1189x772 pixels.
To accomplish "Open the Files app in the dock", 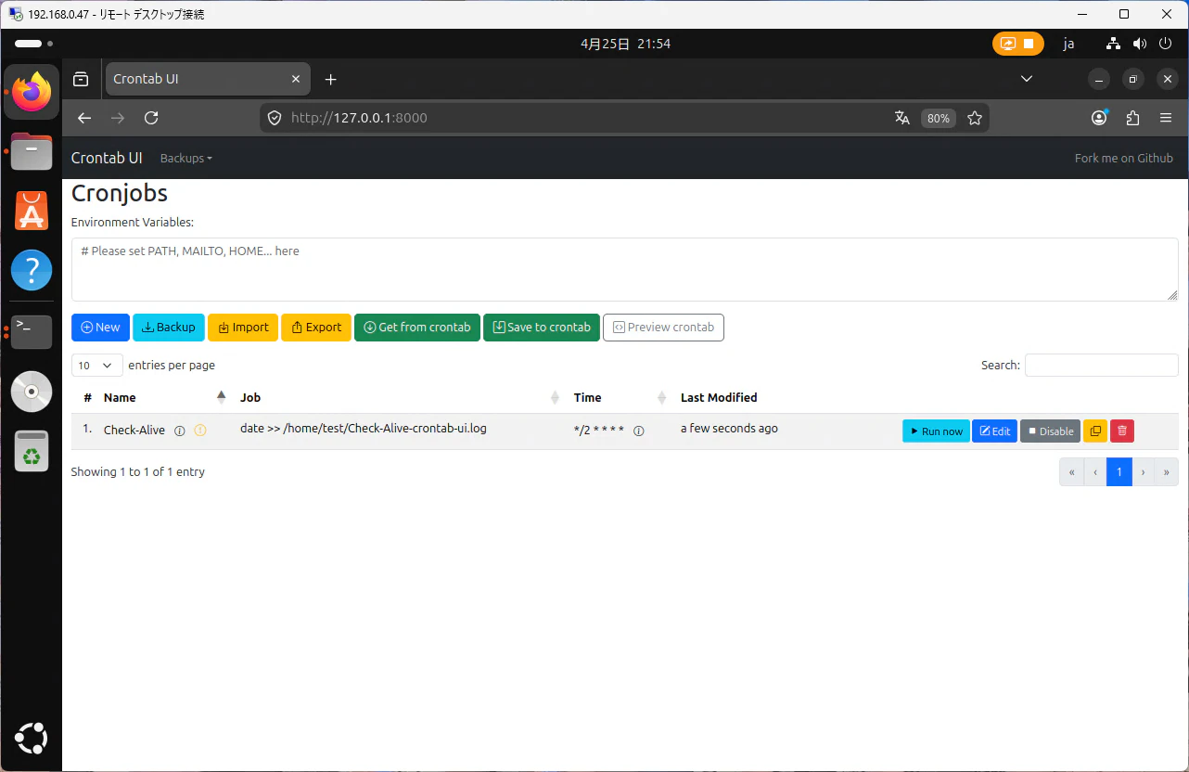I will pyautogui.click(x=32, y=151).
